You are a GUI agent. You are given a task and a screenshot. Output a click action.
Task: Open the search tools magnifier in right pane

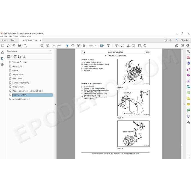[x=188, y=52]
